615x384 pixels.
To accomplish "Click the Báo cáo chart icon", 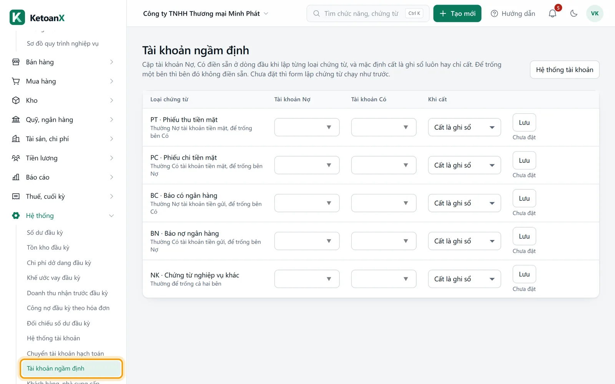I will click(x=16, y=177).
